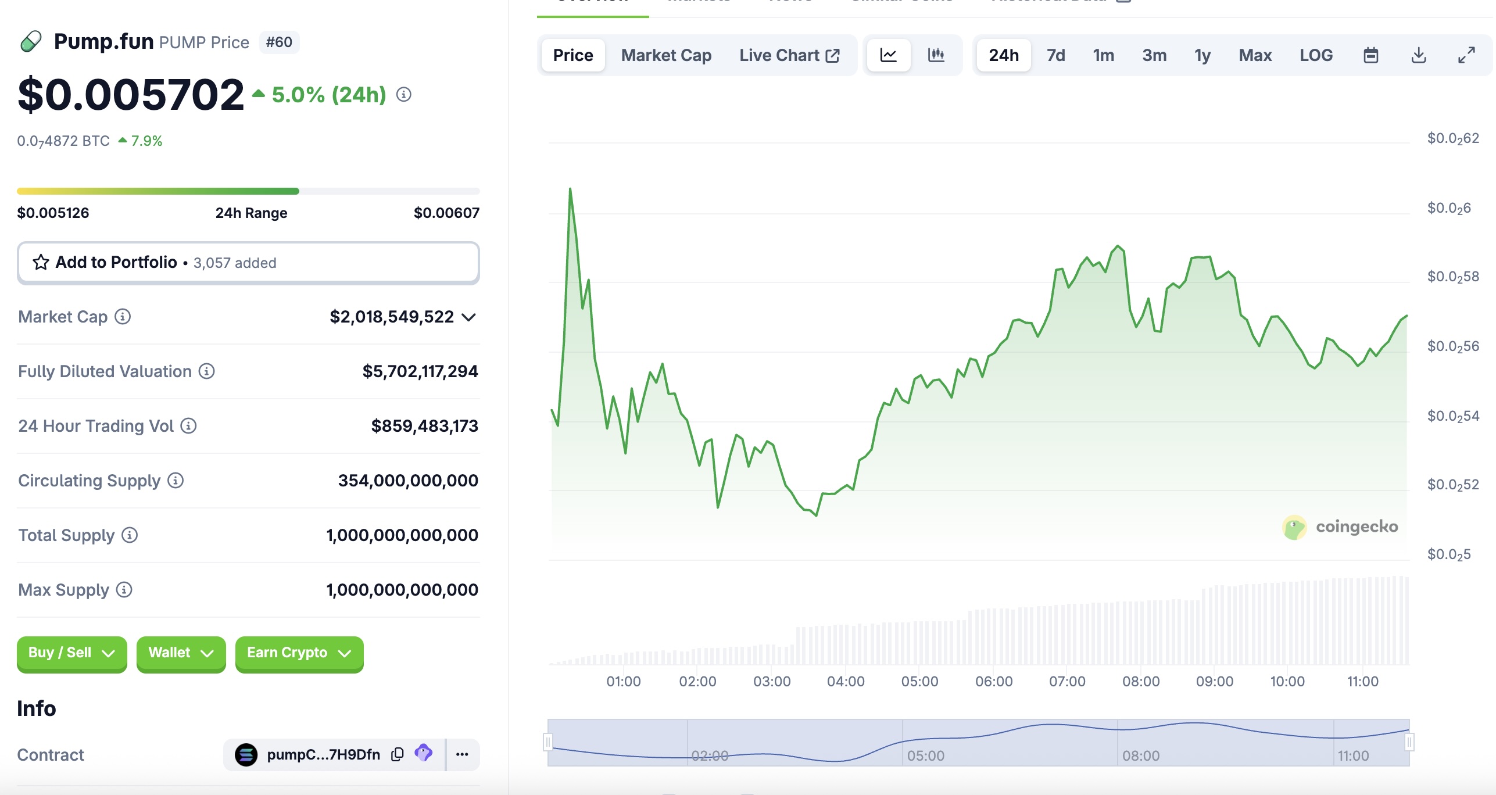
Task: Click the #60 rank badge
Action: pyautogui.click(x=279, y=42)
